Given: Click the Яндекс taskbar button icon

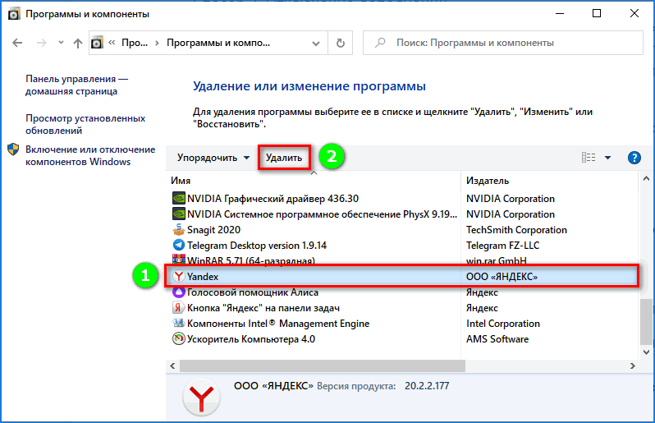Looking at the screenshot, I should pos(179,308).
